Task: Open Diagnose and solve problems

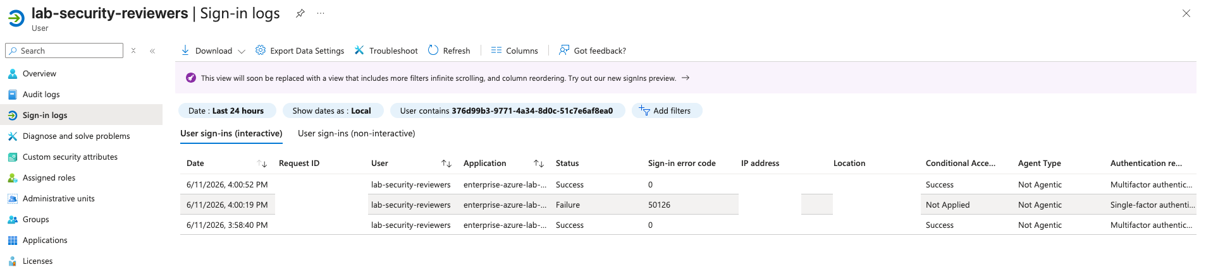Action: click(81, 136)
